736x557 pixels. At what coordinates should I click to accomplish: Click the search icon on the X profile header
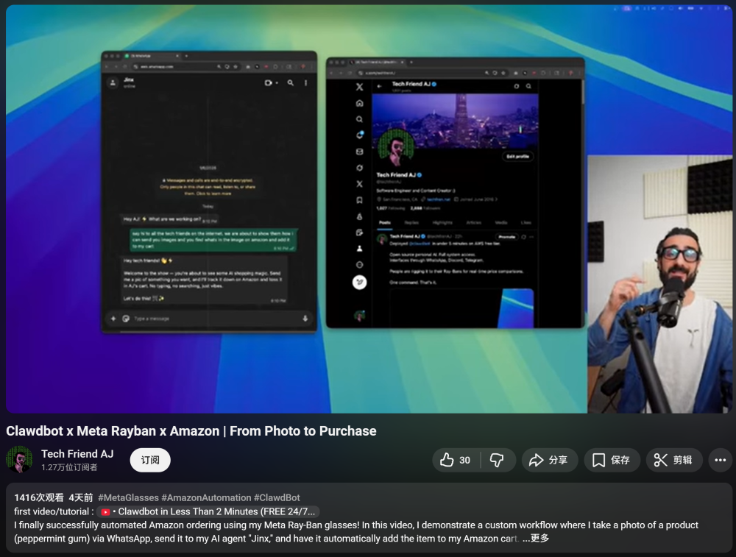[528, 86]
